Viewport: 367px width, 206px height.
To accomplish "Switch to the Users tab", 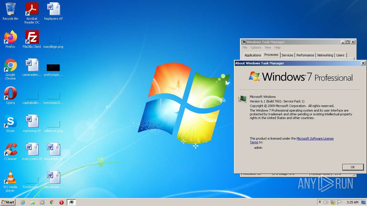I will pos(340,55).
